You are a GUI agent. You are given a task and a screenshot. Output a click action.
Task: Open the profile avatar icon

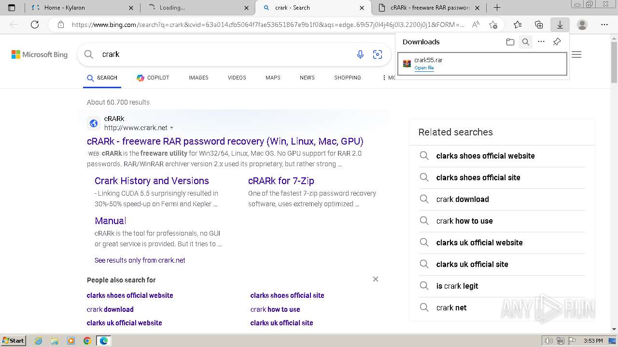[x=582, y=25]
